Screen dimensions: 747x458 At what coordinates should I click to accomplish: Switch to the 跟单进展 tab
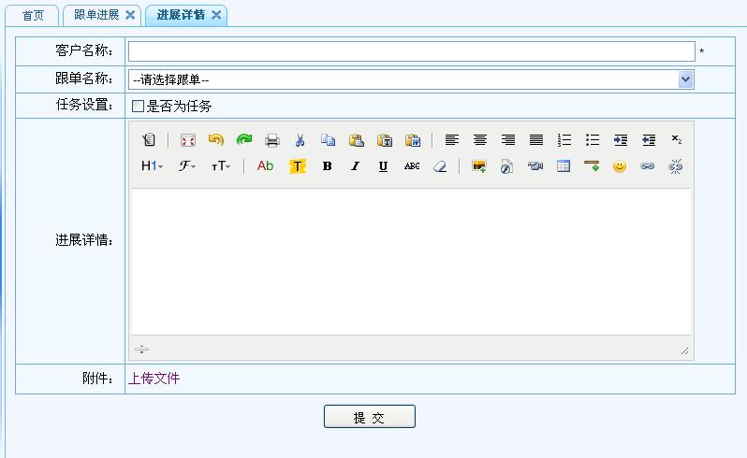click(96, 15)
